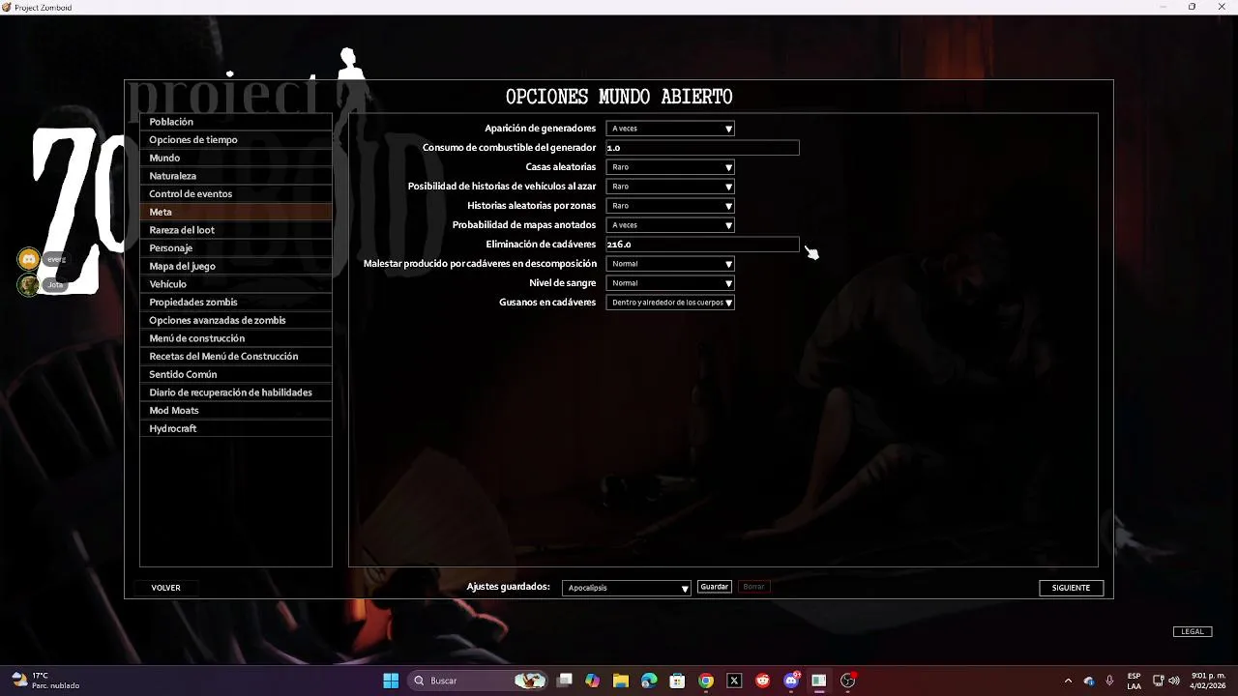Show hidden system tray icons

coord(1068,681)
